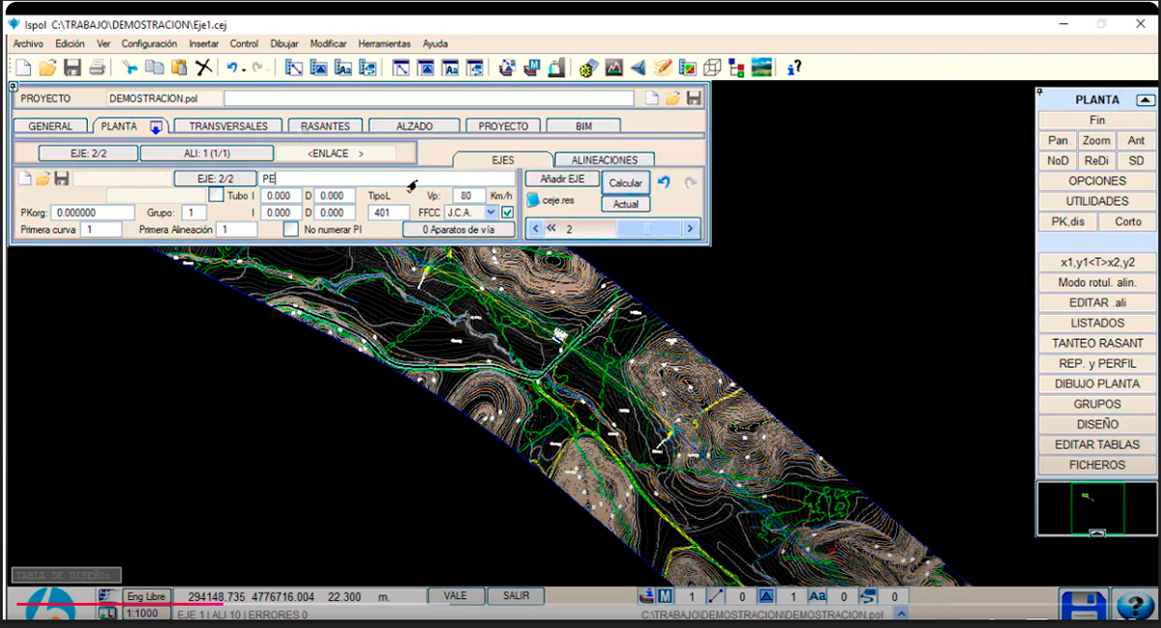Viewport: 1161px width, 628px height.
Task: Click the 3D wireframe cube icon
Action: click(712, 68)
